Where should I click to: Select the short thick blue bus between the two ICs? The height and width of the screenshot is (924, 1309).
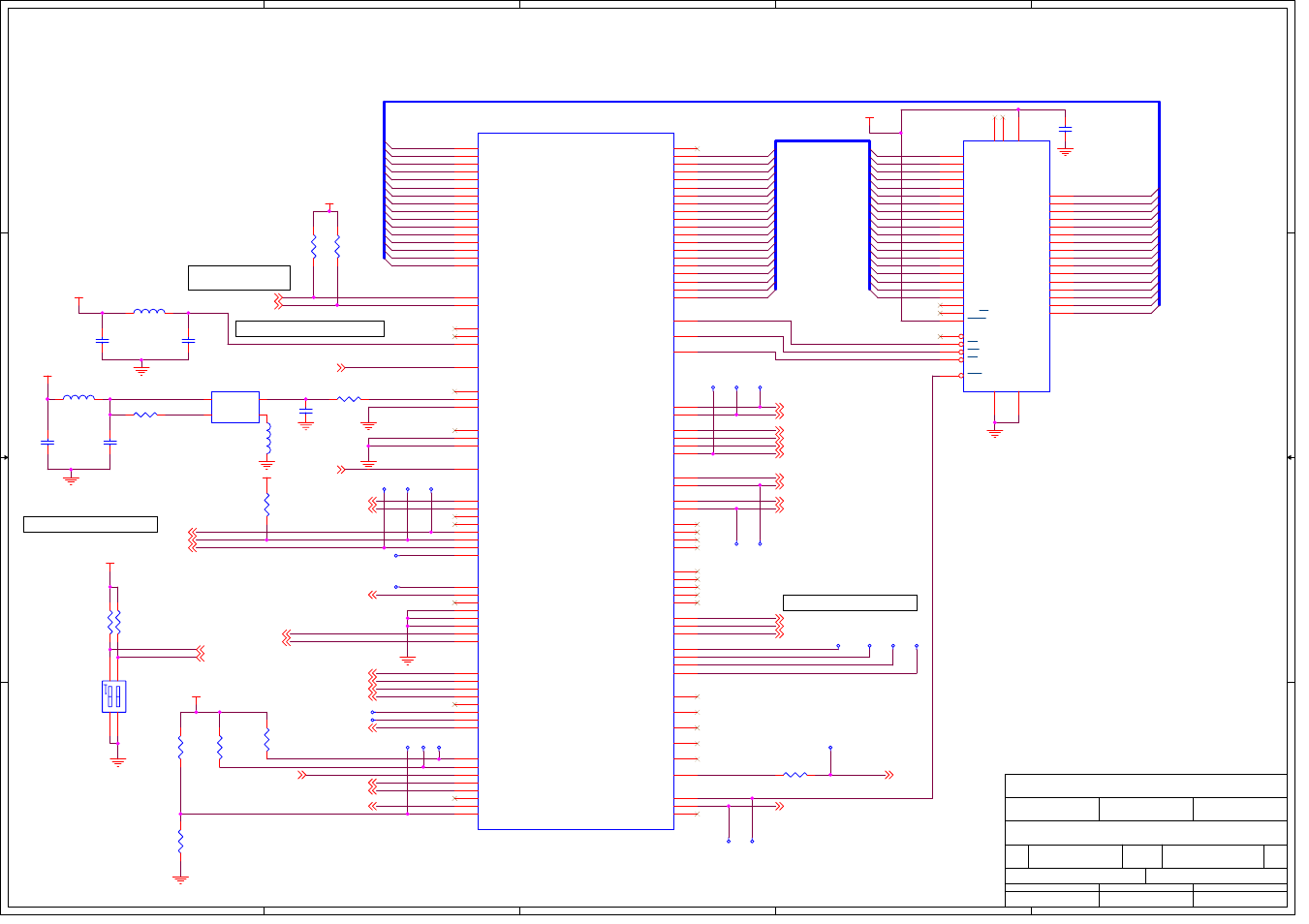point(823,141)
